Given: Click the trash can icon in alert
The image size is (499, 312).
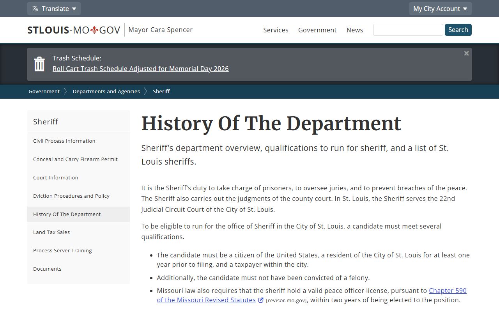Looking at the screenshot, I should pyautogui.click(x=39, y=64).
